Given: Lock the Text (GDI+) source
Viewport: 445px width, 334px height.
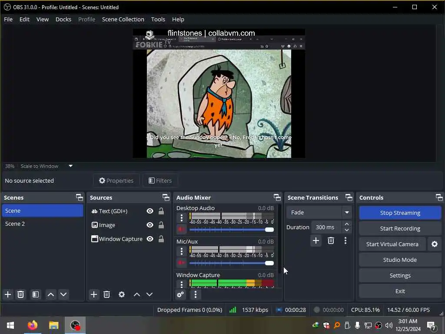Looking at the screenshot, I should [x=161, y=211].
